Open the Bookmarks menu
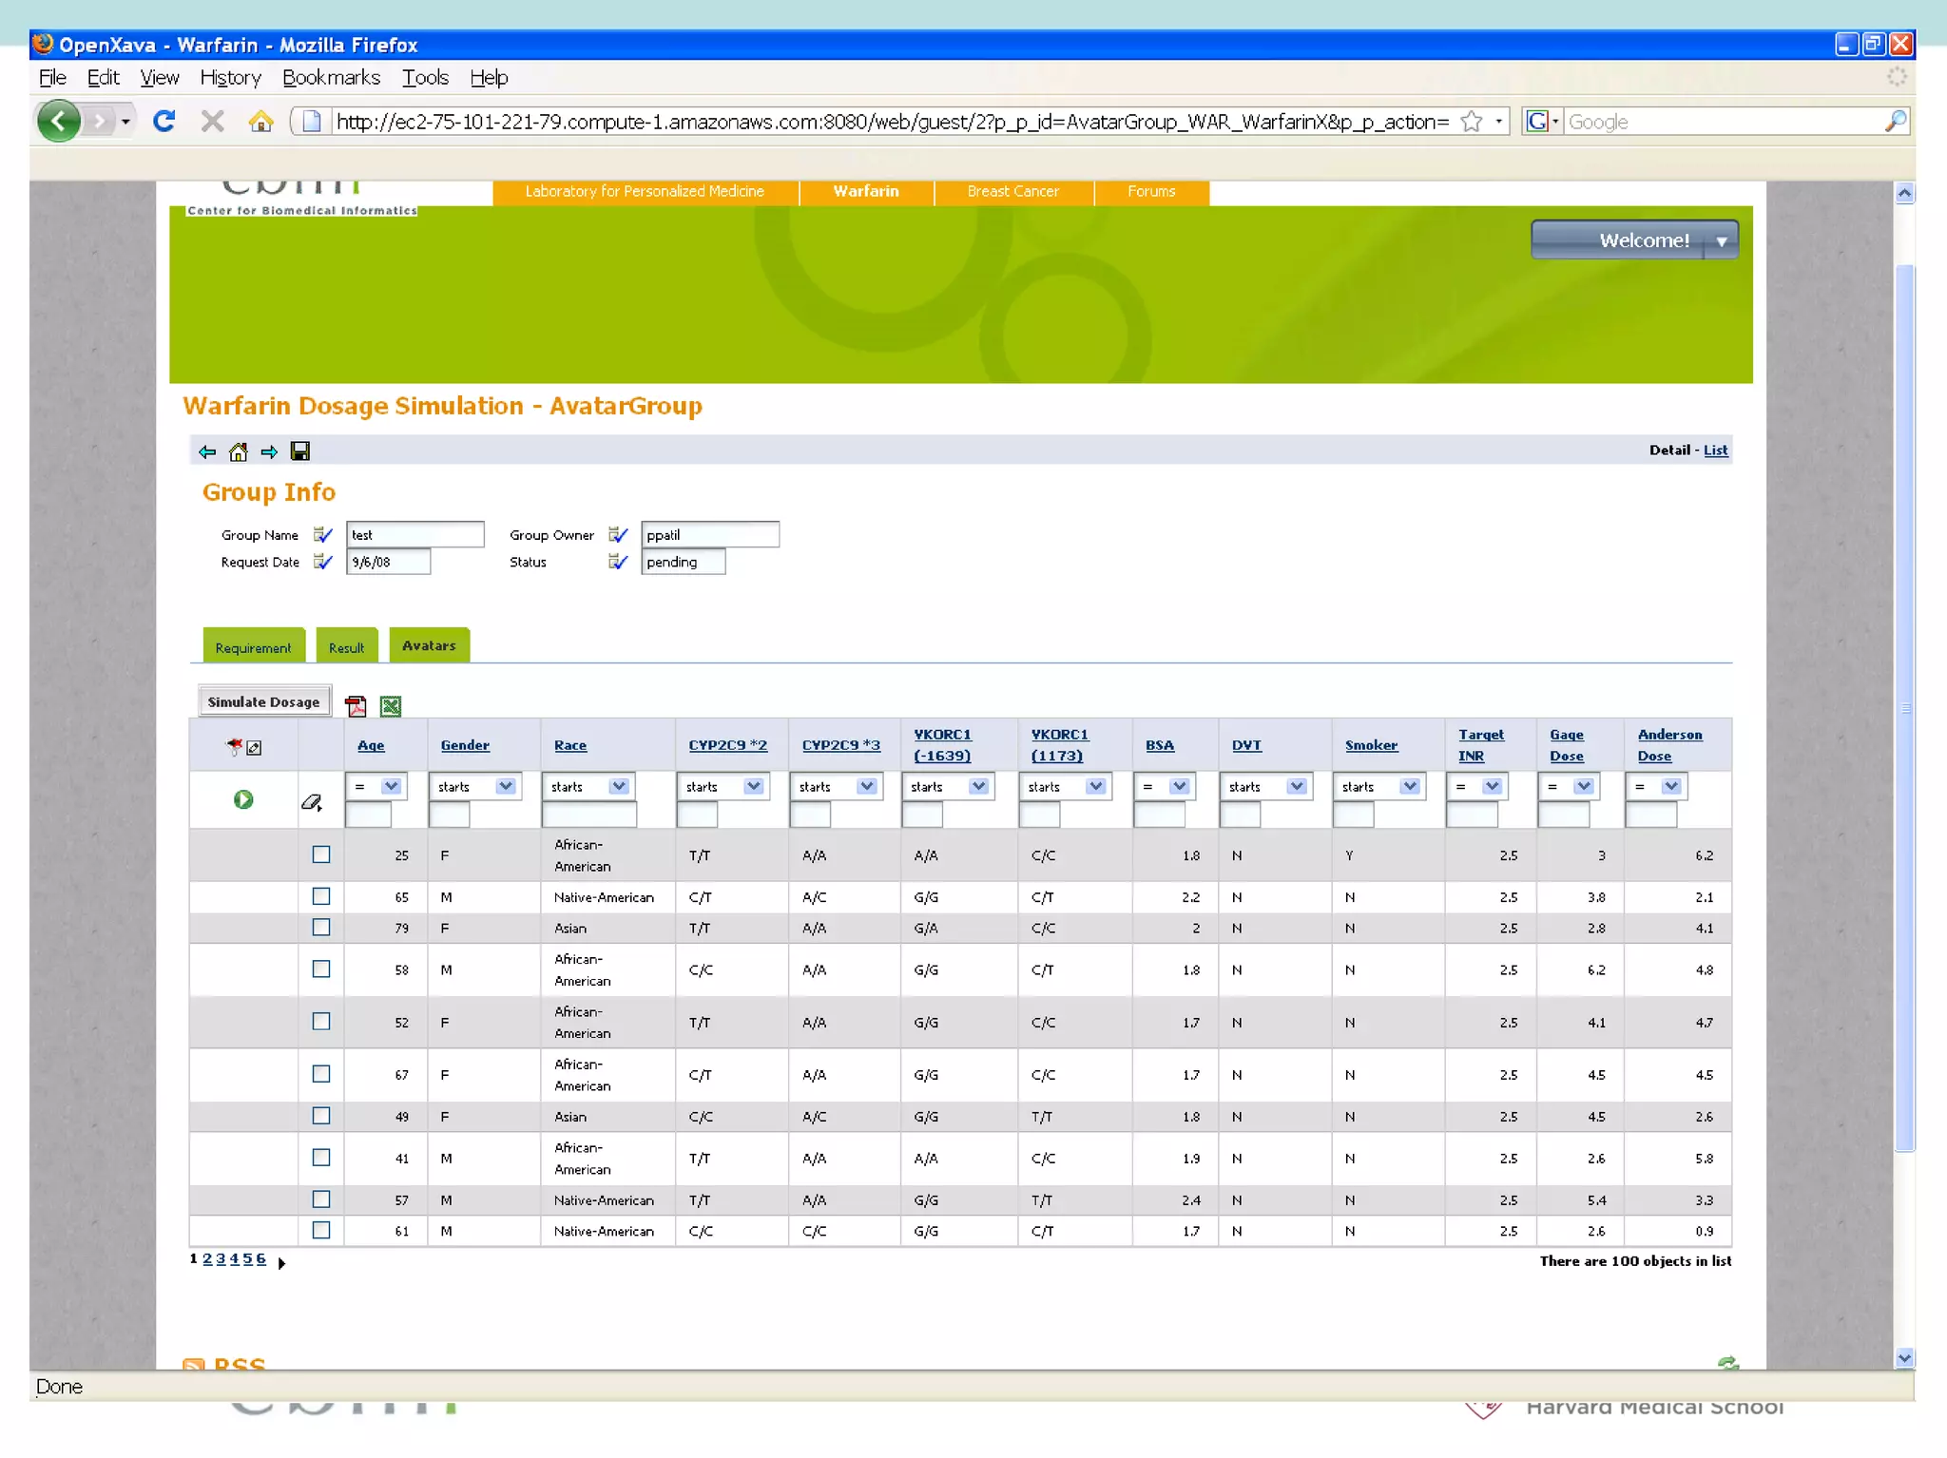The width and height of the screenshot is (1947, 1458). coord(331,78)
